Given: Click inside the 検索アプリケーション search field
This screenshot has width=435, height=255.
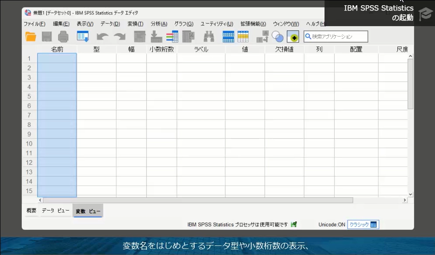Looking at the screenshot, I should coord(336,36).
